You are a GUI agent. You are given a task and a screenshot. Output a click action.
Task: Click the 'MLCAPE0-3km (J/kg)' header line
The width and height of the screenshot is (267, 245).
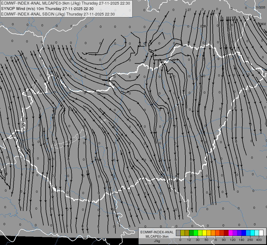point(65,3)
